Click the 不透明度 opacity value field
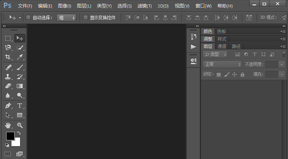Viewport: 288px width, 159px height. [x=272, y=64]
